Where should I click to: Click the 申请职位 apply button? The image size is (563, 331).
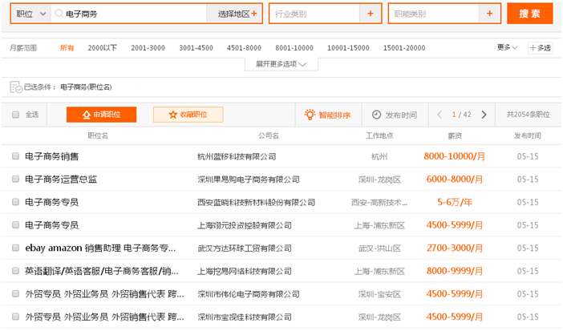click(x=101, y=115)
